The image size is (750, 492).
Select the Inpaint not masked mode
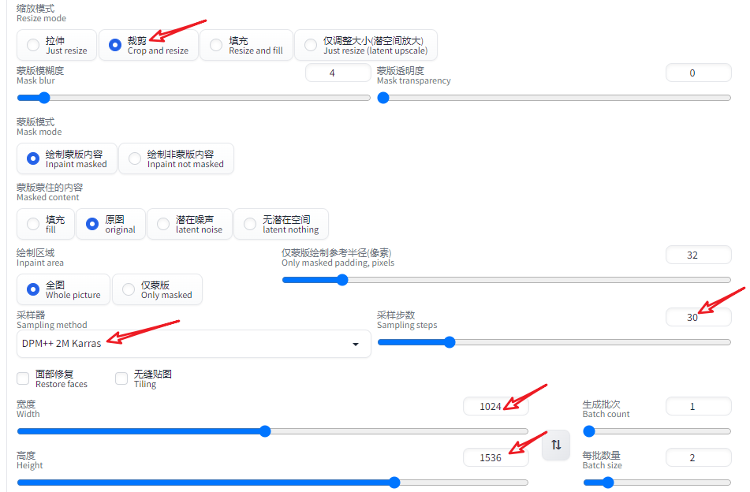(x=176, y=158)
